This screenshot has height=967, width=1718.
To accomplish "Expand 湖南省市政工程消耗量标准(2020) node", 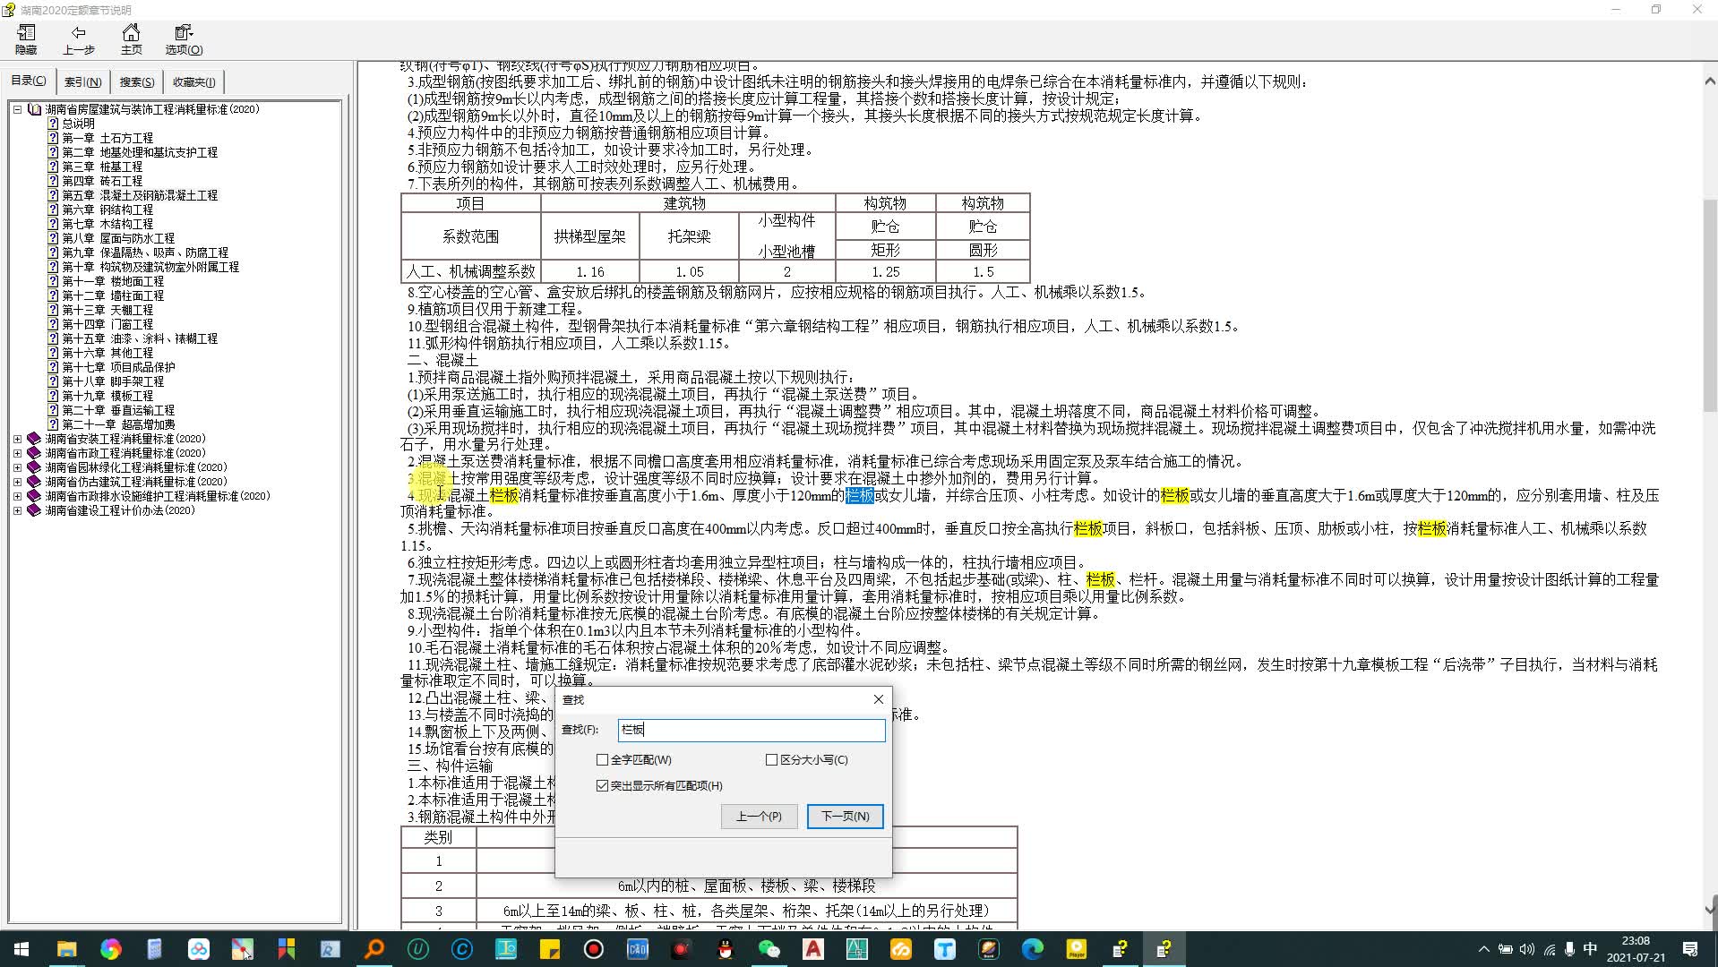I will pos(16,452).
